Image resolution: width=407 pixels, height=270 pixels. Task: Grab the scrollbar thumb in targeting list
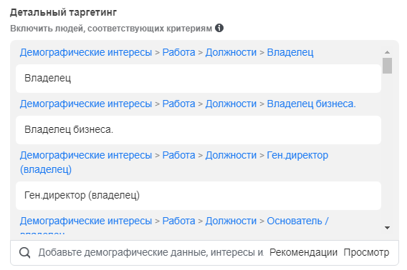pyautogui.click(x=387, y=66)
